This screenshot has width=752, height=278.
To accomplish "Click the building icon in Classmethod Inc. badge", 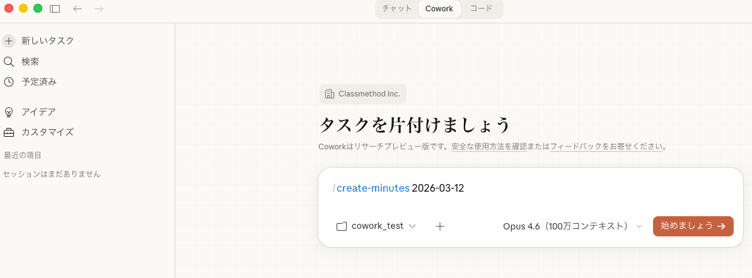I will [330, 94].
